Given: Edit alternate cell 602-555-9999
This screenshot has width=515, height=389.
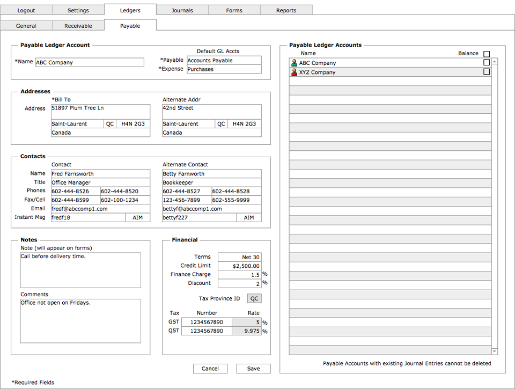Looking at the screenshot, I should coord(237,200).
